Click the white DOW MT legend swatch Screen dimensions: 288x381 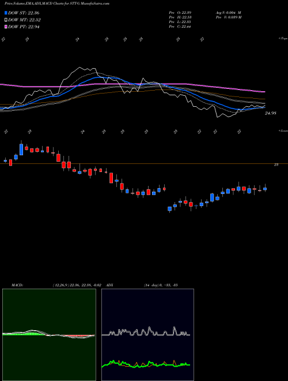pyautogui.click(x=6, y=20)
